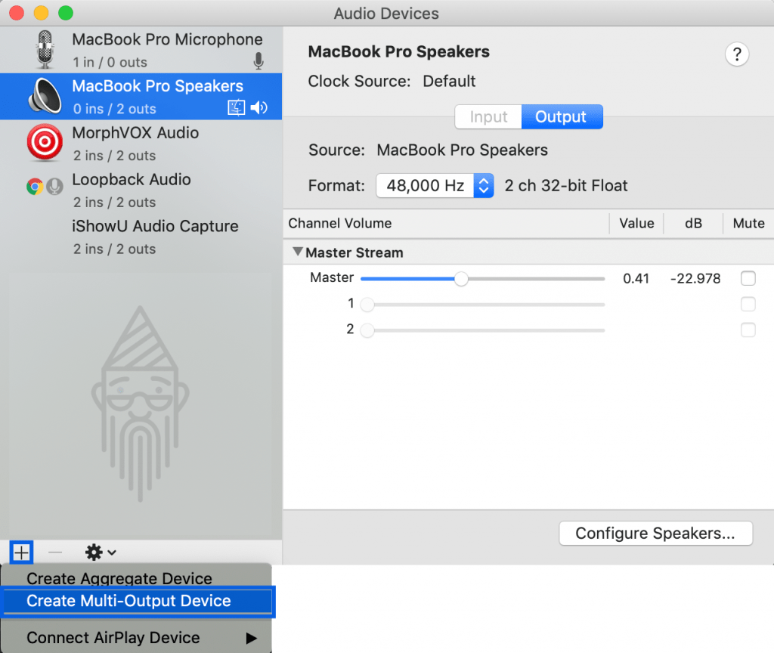The width and height of the screenshot is (774, 653).
Task: Select MorphVOX Audio in device list
Action: (141, 143)
